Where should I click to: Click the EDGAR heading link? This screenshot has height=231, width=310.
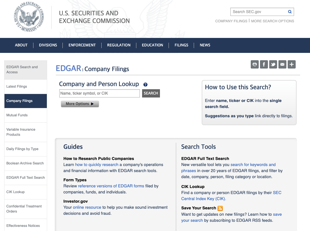[68, 69]
